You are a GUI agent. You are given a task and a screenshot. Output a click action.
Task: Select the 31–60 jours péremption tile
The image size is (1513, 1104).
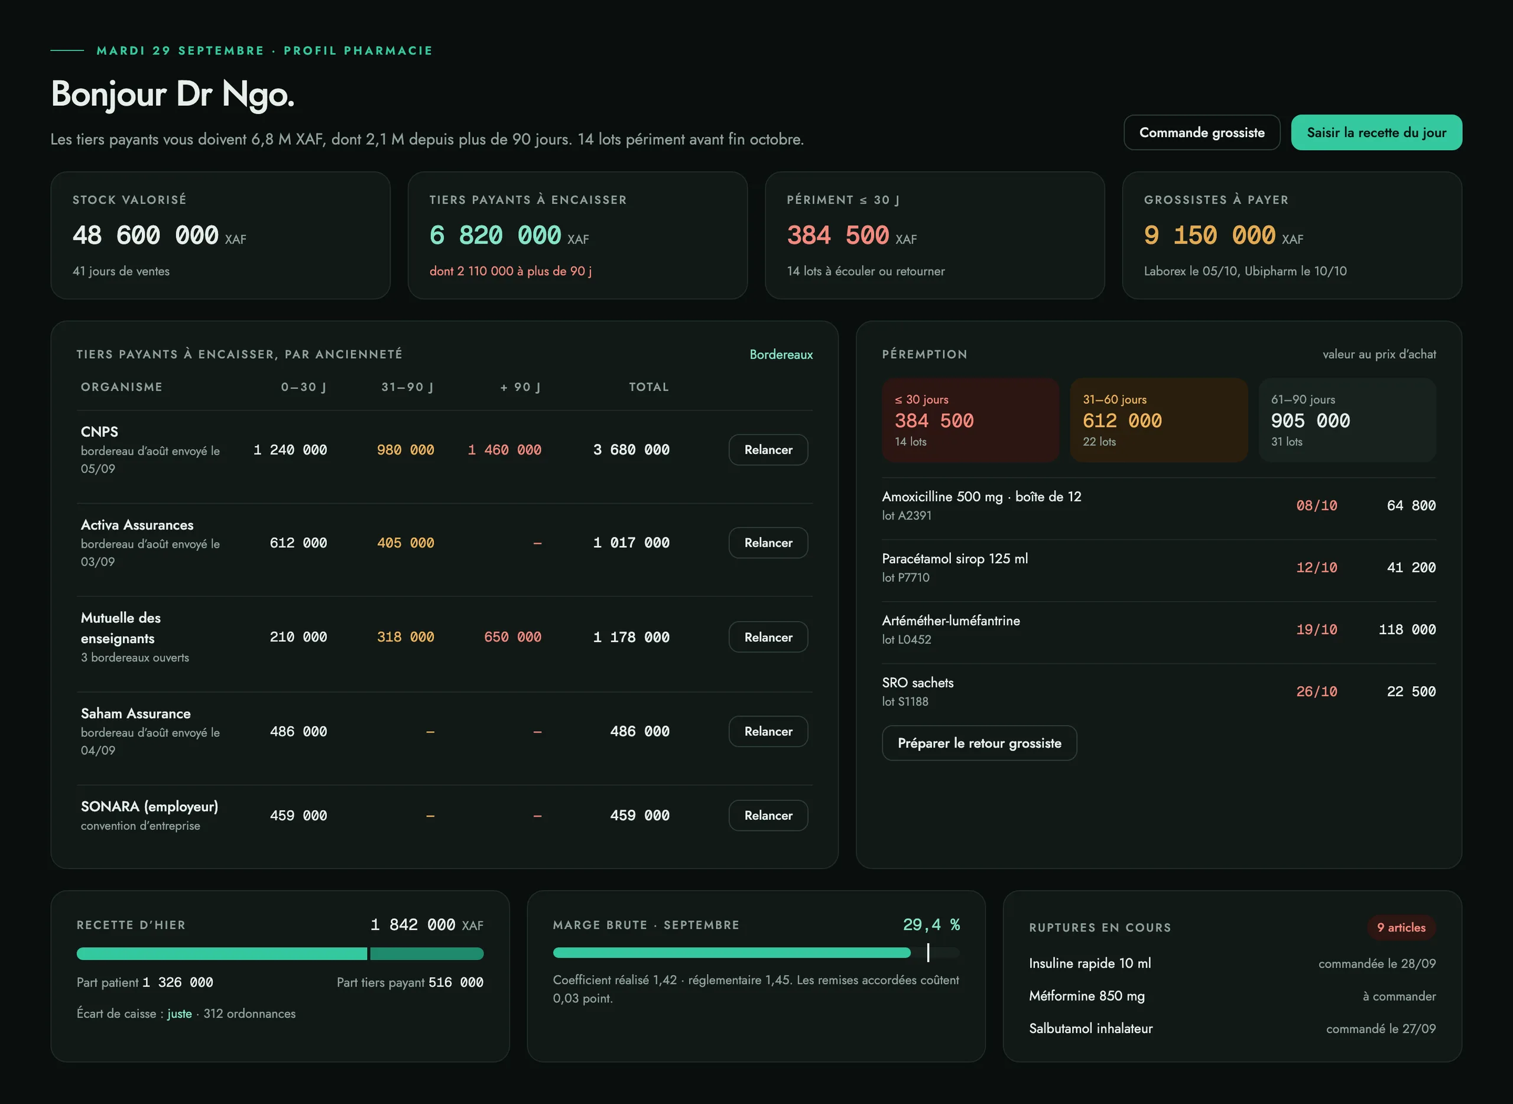(1159, 420)
